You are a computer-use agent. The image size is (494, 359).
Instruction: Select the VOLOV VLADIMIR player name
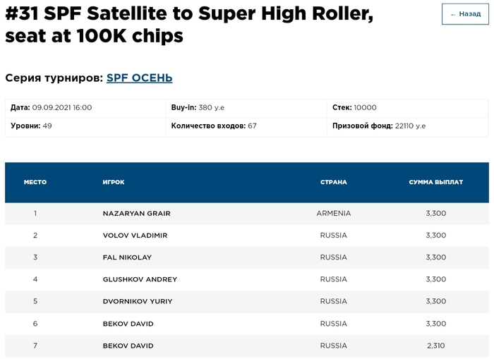point(135,236)
